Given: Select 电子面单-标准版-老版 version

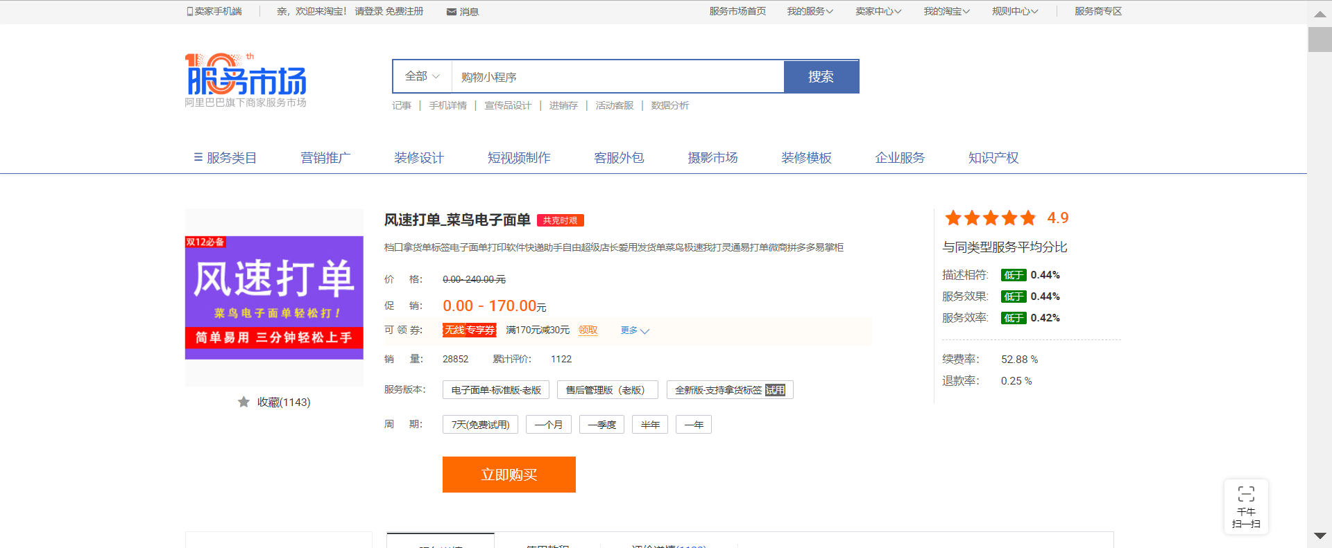Looking at the screenshot, I should 496,390.
